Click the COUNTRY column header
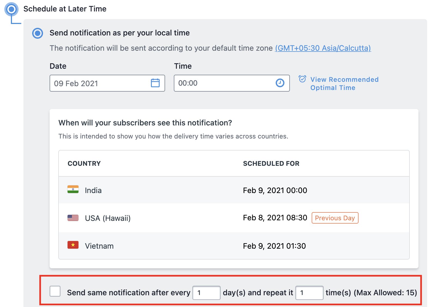This screenshot has width=431, height=307. coord(84,164)
